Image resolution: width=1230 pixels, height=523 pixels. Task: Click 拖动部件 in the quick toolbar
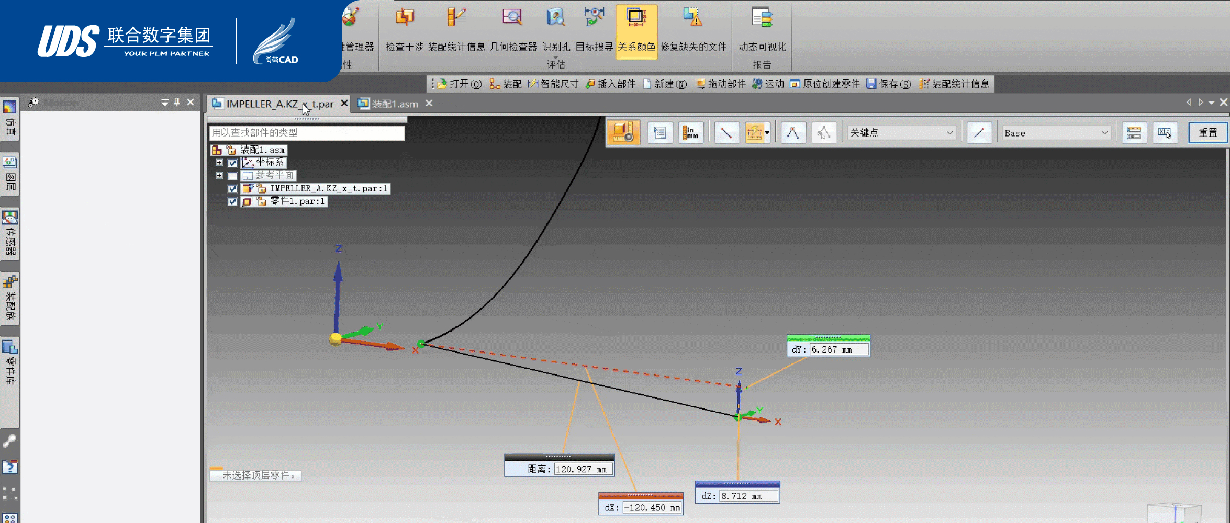point(721,84)
